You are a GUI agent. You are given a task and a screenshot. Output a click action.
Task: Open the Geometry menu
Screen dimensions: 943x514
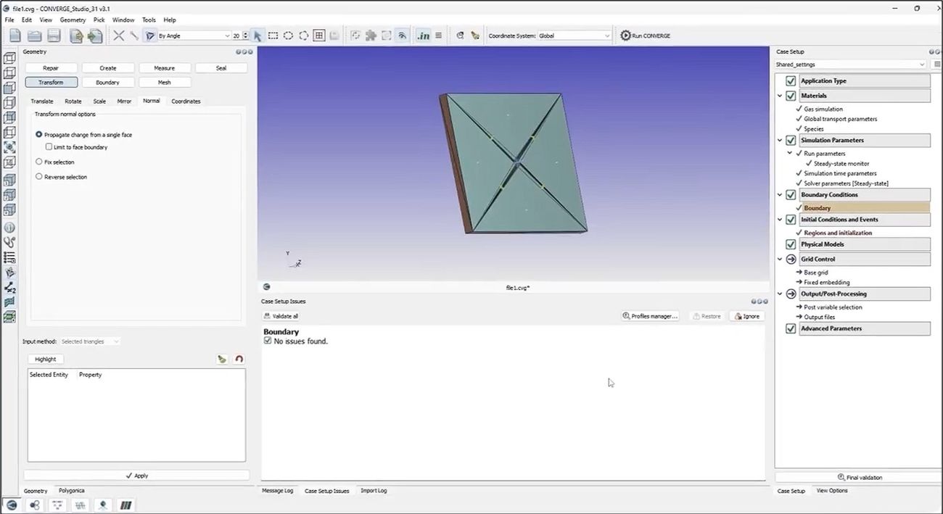[73, 20]
